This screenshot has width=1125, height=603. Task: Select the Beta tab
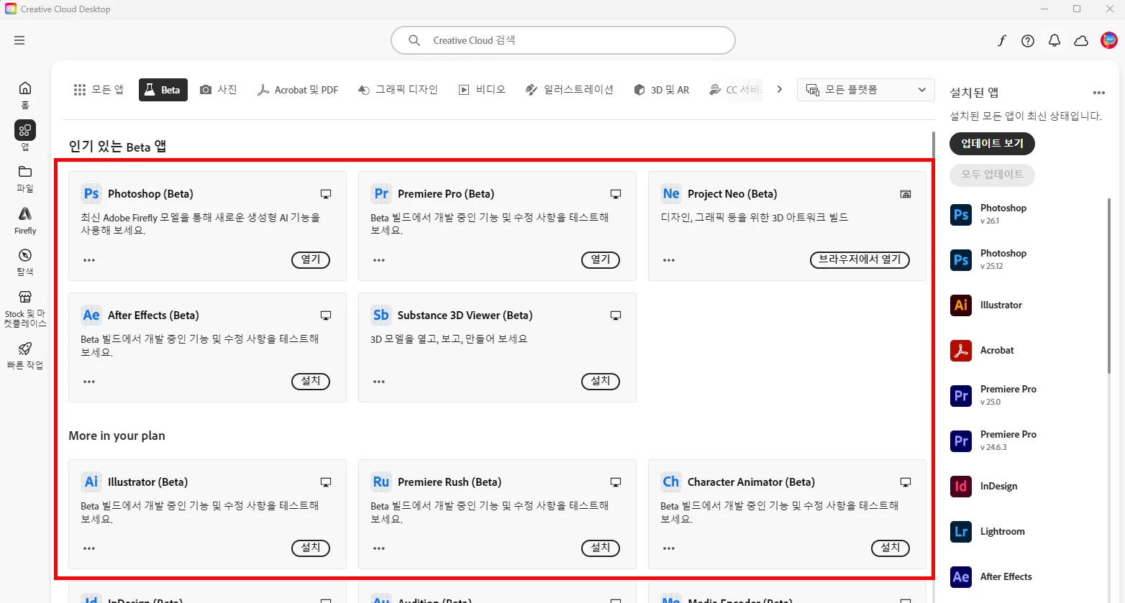(163, 90)
